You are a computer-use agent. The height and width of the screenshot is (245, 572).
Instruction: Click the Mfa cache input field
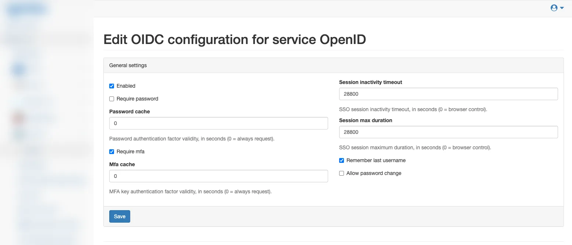point(219,176)
